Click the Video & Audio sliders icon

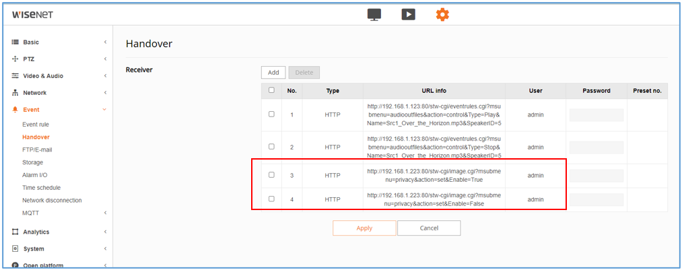(x=15, y=76)
